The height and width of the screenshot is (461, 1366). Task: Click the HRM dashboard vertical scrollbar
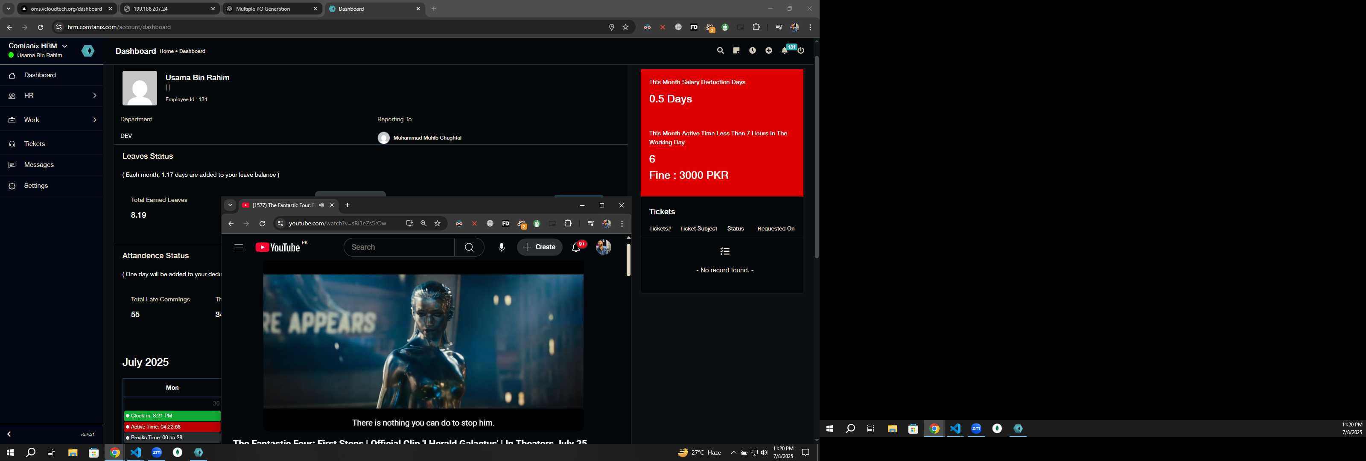(x=816, y=157)
